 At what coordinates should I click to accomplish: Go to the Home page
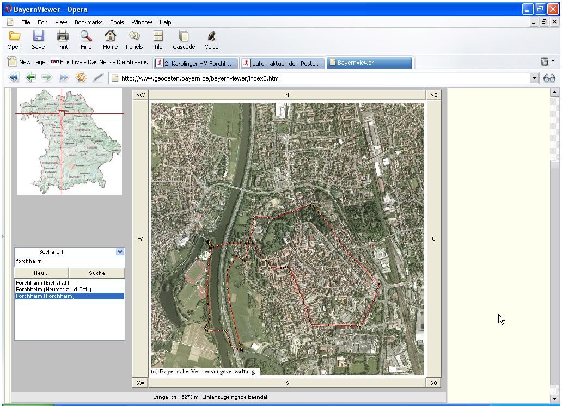(110, 40)
